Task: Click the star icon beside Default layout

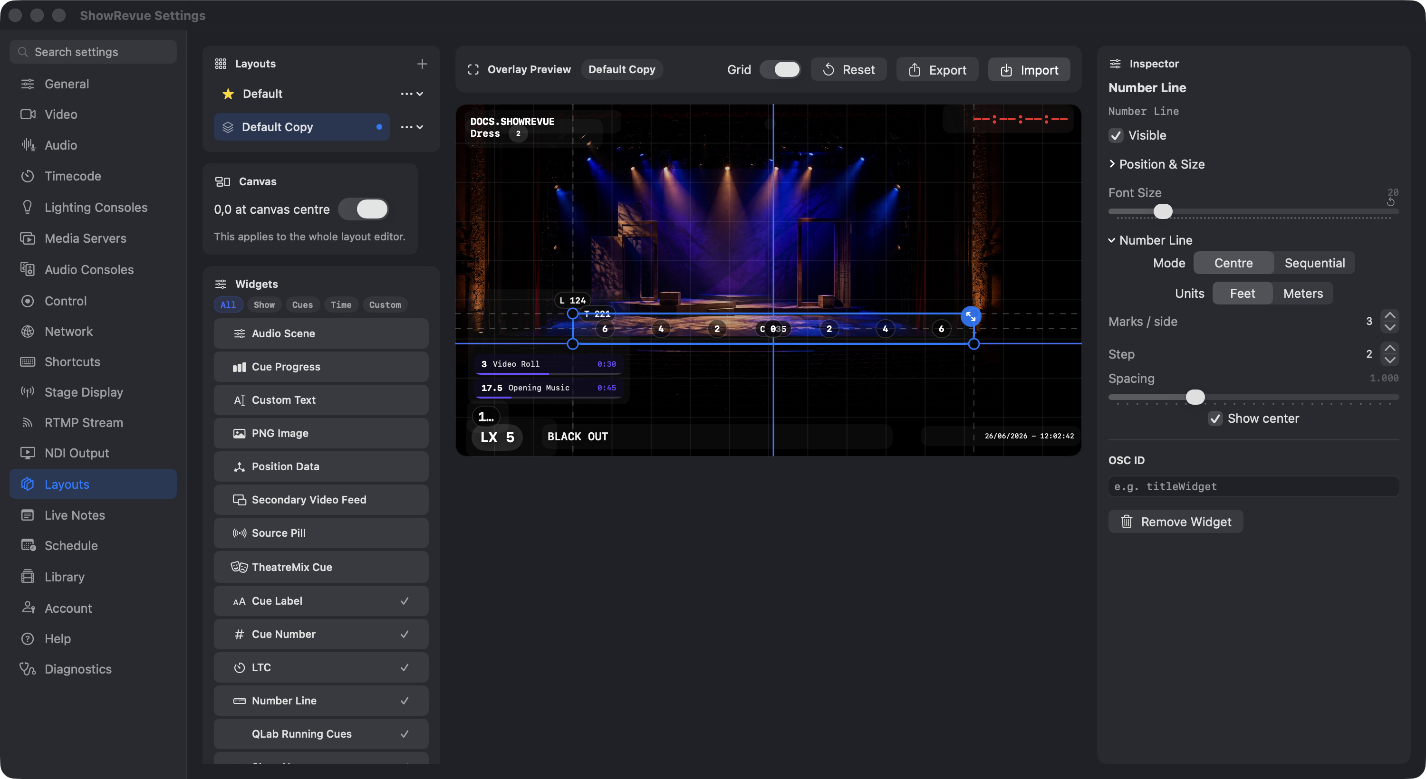Action: click(228, 94)
